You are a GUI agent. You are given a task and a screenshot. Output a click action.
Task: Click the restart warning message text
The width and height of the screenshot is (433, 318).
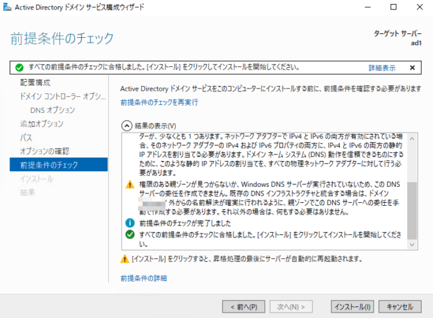tap(247, 259)
